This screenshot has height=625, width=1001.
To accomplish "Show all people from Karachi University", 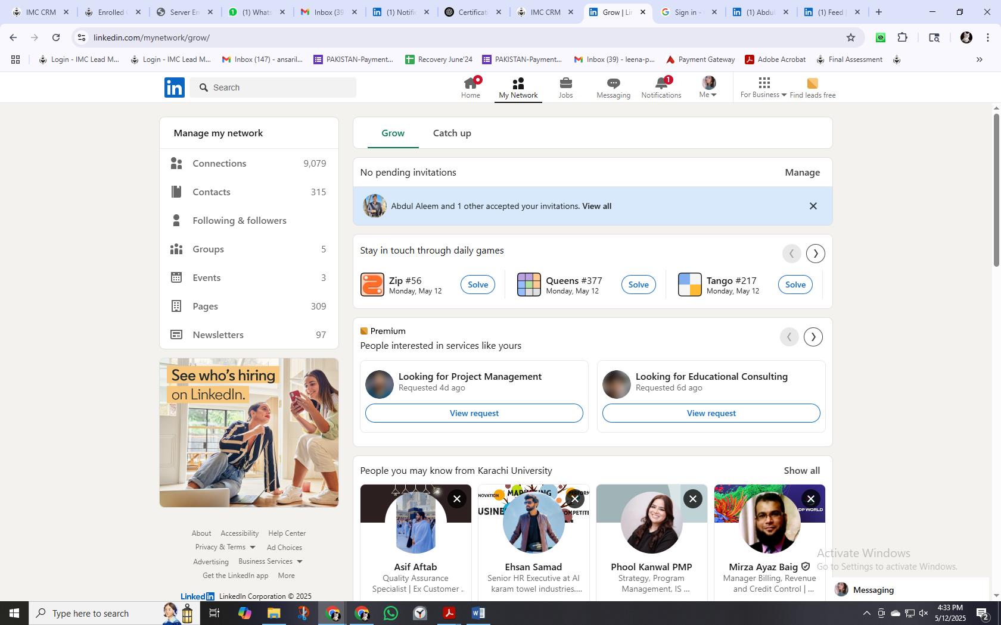I will pos(802,470).
